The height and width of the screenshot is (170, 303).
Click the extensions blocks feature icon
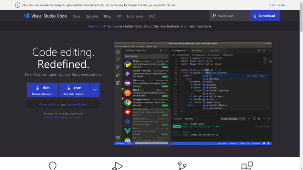(247, 166)
